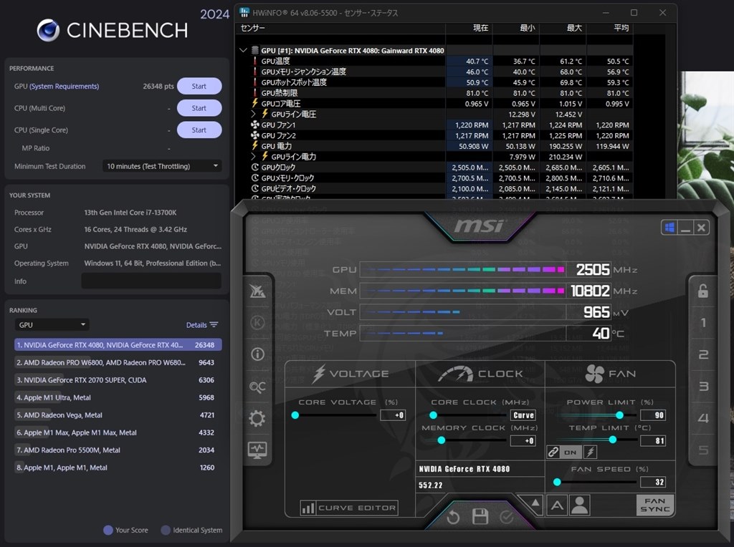Click the Fan Speed value field
Screen dimensions: 734x547
[653, 482]
